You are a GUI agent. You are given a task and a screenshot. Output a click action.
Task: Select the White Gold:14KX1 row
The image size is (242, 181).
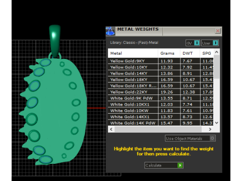160,117
